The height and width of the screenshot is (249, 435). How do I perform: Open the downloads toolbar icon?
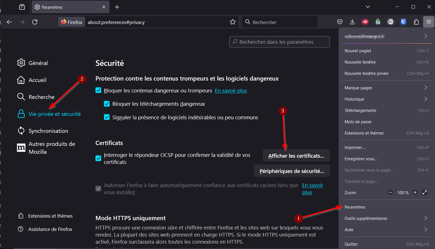(352, 22)
